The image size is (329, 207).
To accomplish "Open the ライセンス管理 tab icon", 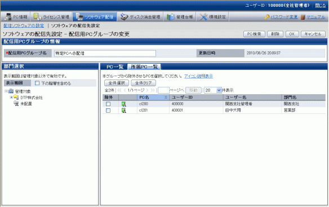I will click(37, 17).
